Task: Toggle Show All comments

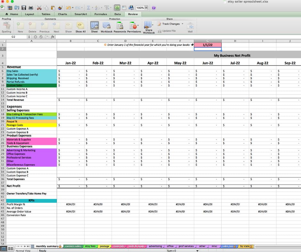Action: [80, 27]
